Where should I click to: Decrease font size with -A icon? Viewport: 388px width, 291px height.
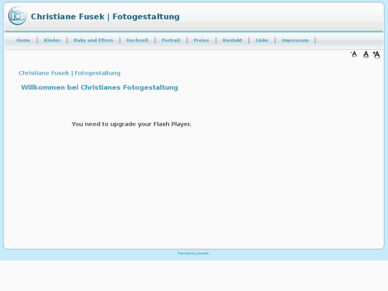click(354, 54)
